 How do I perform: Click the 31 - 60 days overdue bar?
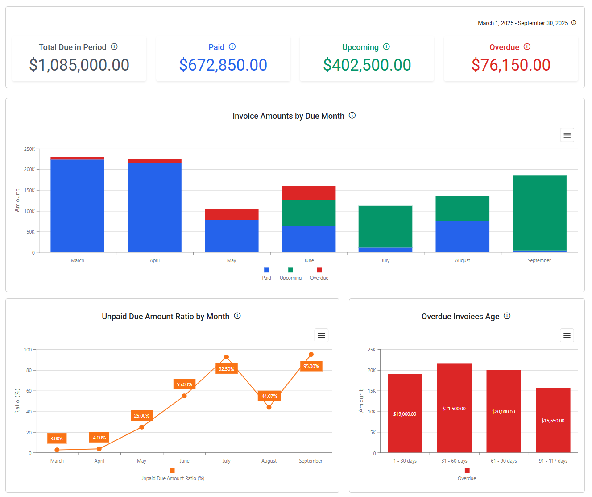pyautogui.click(x=454, y=408)
